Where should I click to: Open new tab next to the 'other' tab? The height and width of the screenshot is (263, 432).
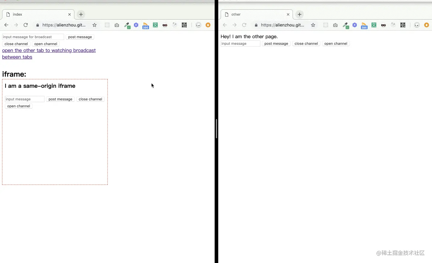pos(299,14)
